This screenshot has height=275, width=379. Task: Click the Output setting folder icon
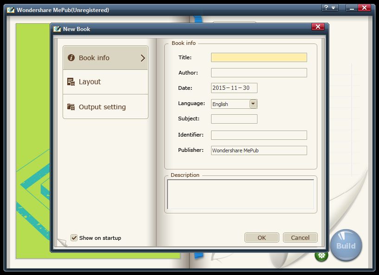(71, 106)
